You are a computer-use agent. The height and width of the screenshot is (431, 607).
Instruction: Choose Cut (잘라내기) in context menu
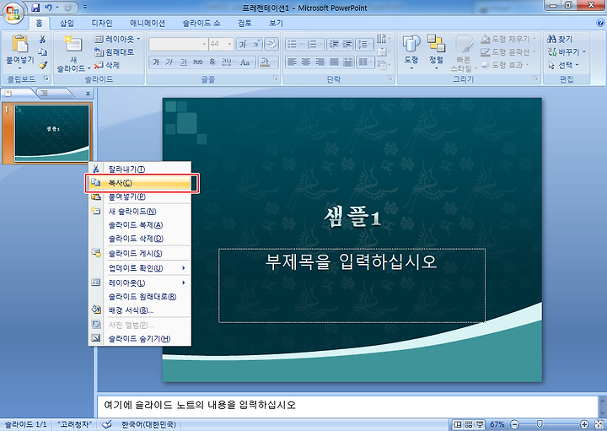[139, 170]
